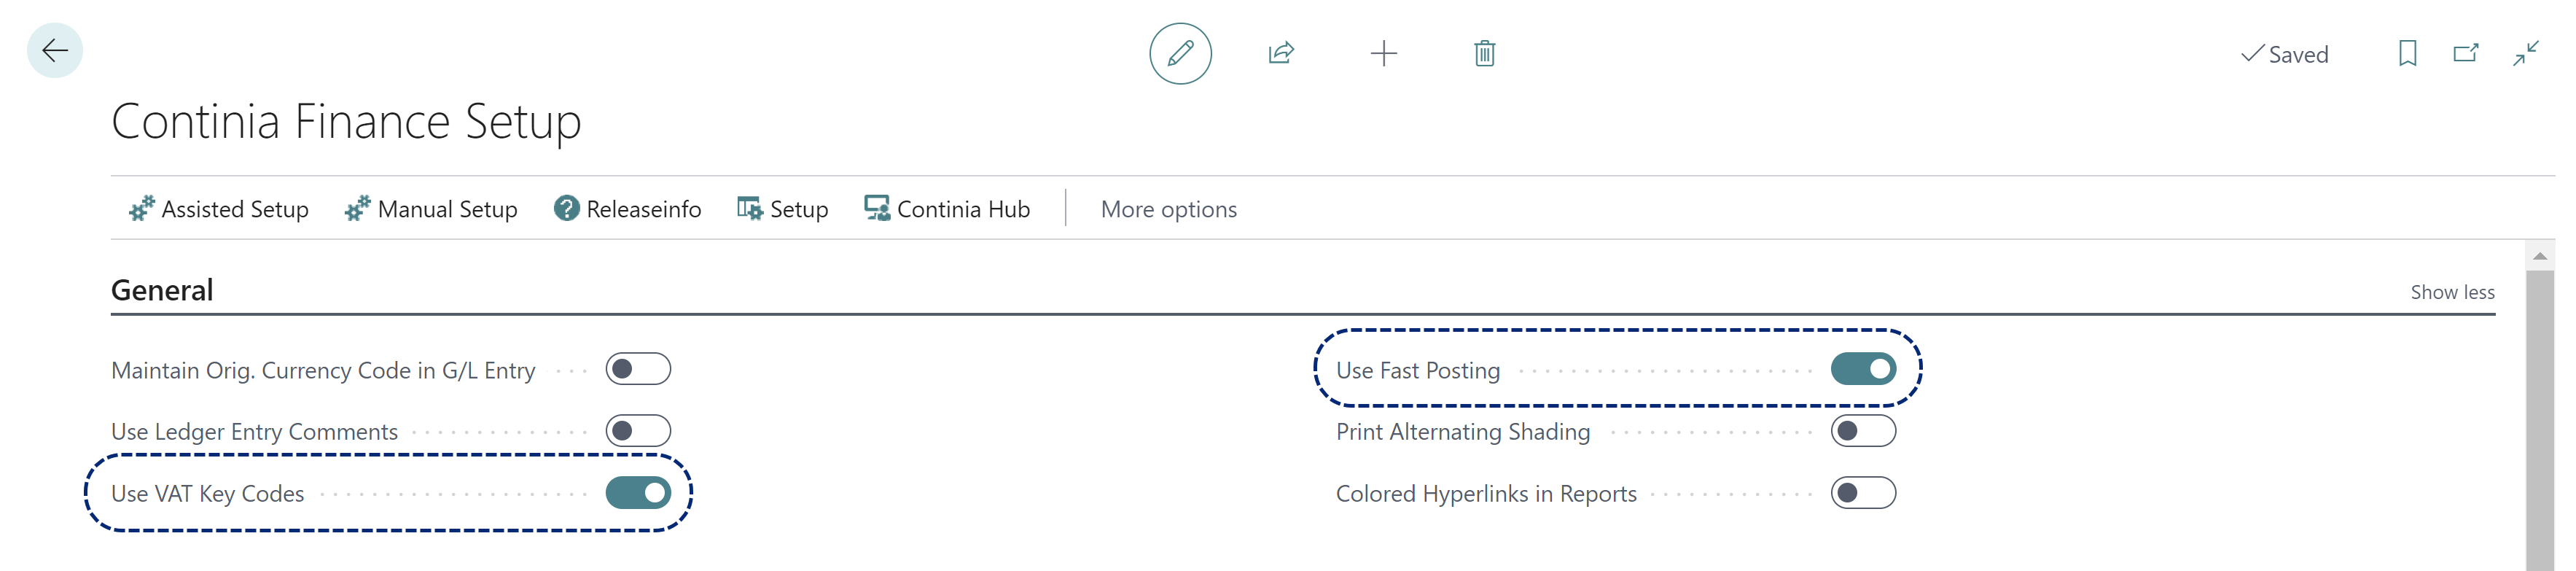Click Show less in General section
This screenshot has width=2576, height=571.
(2452, 292)
